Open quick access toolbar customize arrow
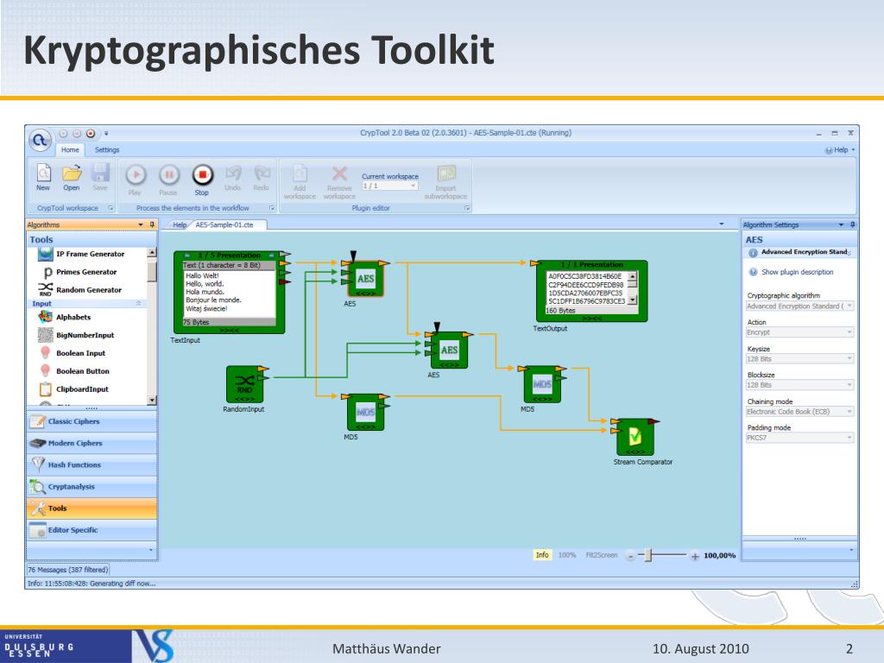 (x=106, y=134)
